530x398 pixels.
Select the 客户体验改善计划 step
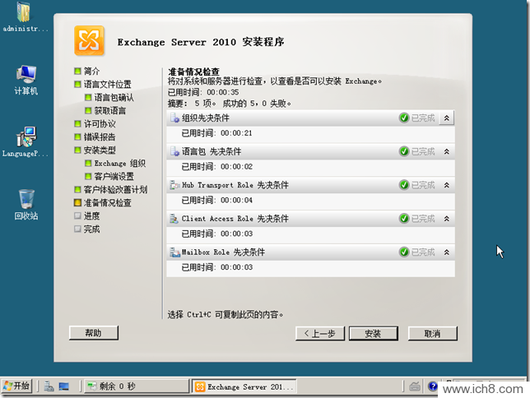point(111,189)
